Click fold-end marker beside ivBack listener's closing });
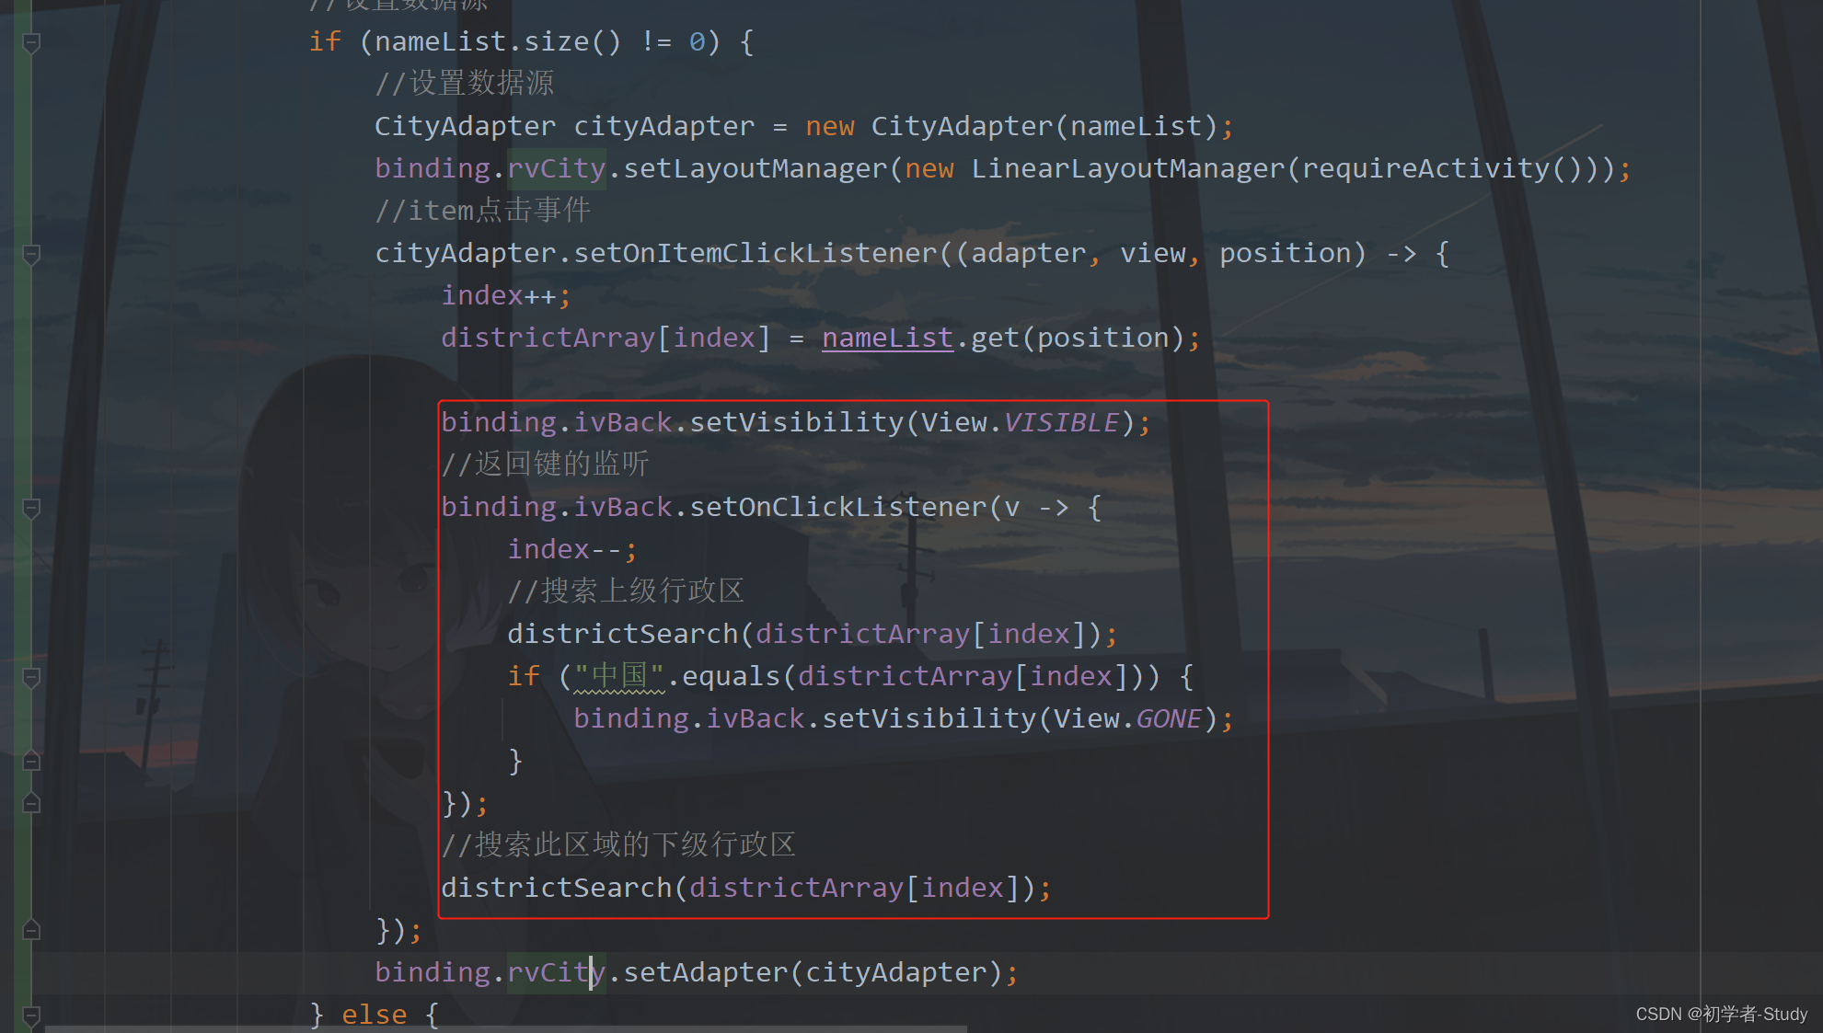Viewport: 1823px width, 1033px height. (31, 804)
